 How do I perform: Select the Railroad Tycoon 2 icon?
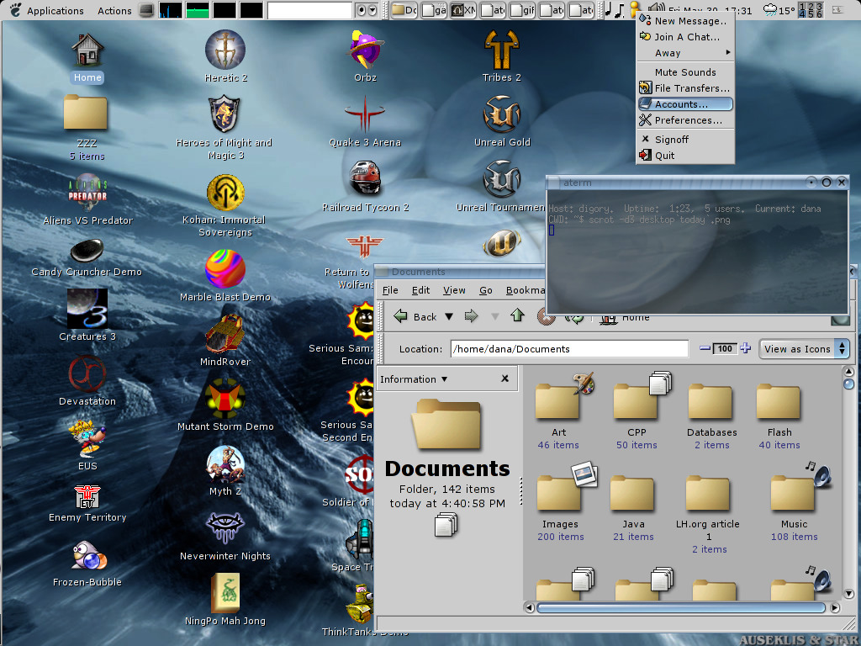click(x=365, y=178)
